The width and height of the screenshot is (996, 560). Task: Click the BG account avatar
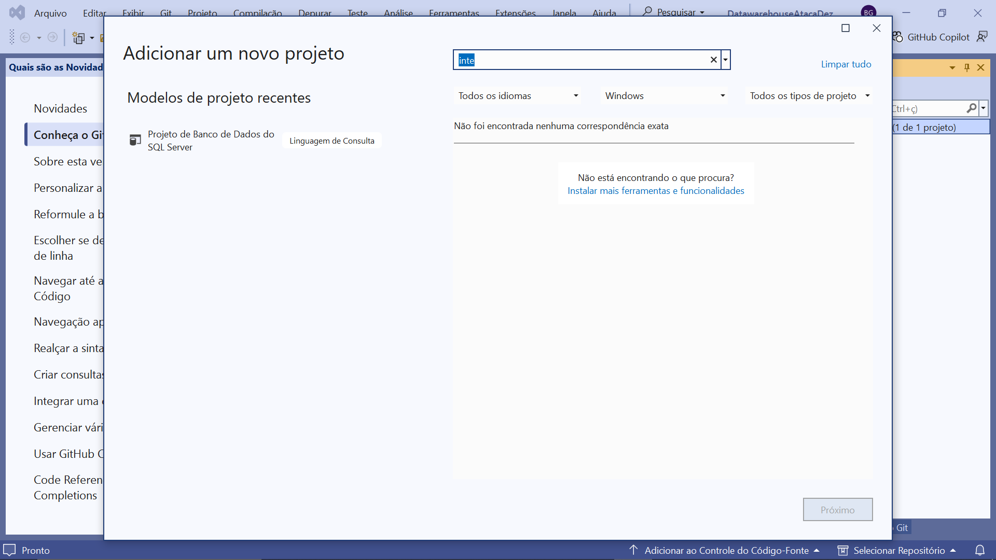(868, 12)
